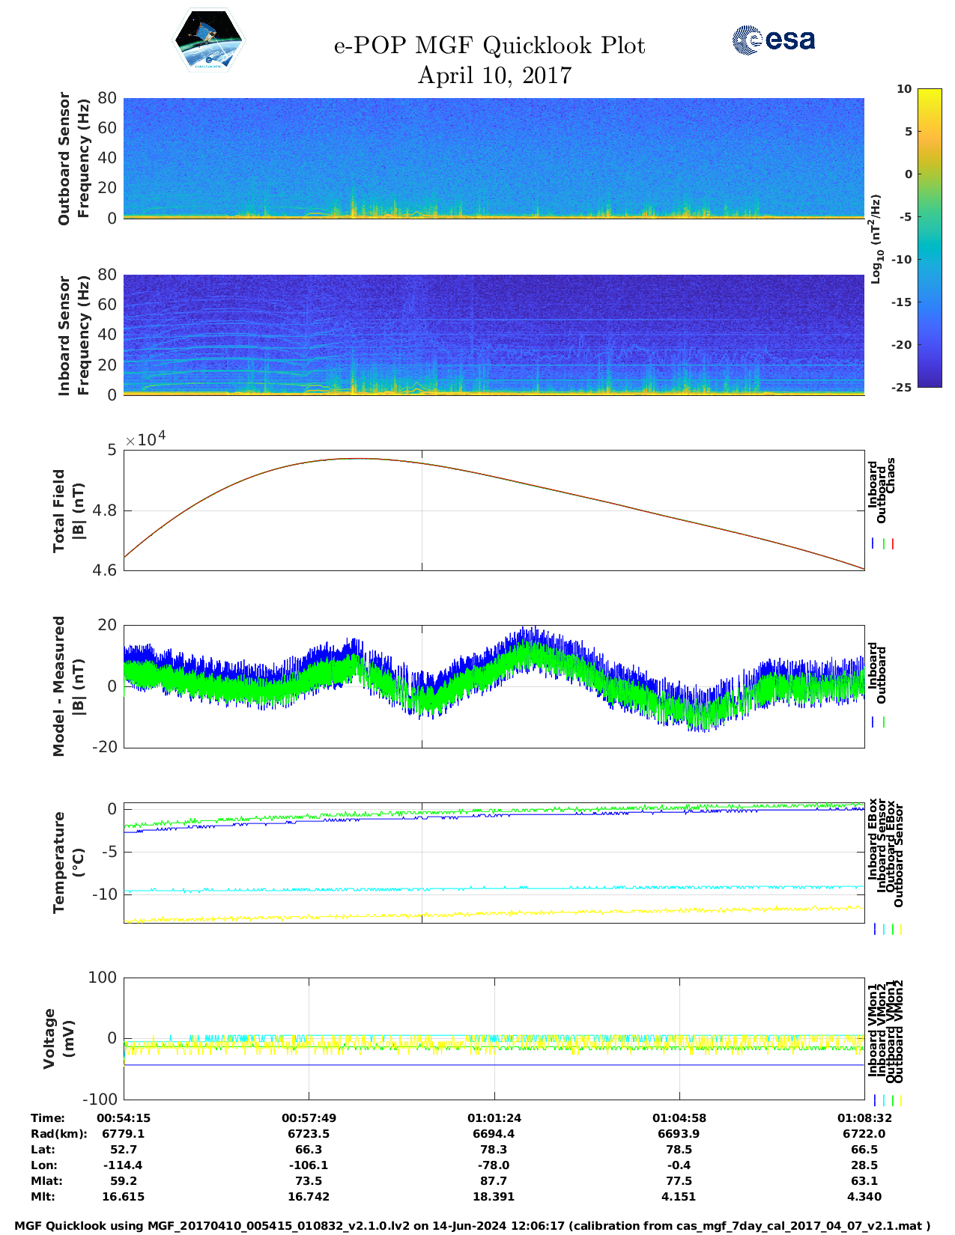The image size is (955, 1235).
Task: Click yellow Outboard Sensor marker in Temperature legend
Action: [900, 929]
